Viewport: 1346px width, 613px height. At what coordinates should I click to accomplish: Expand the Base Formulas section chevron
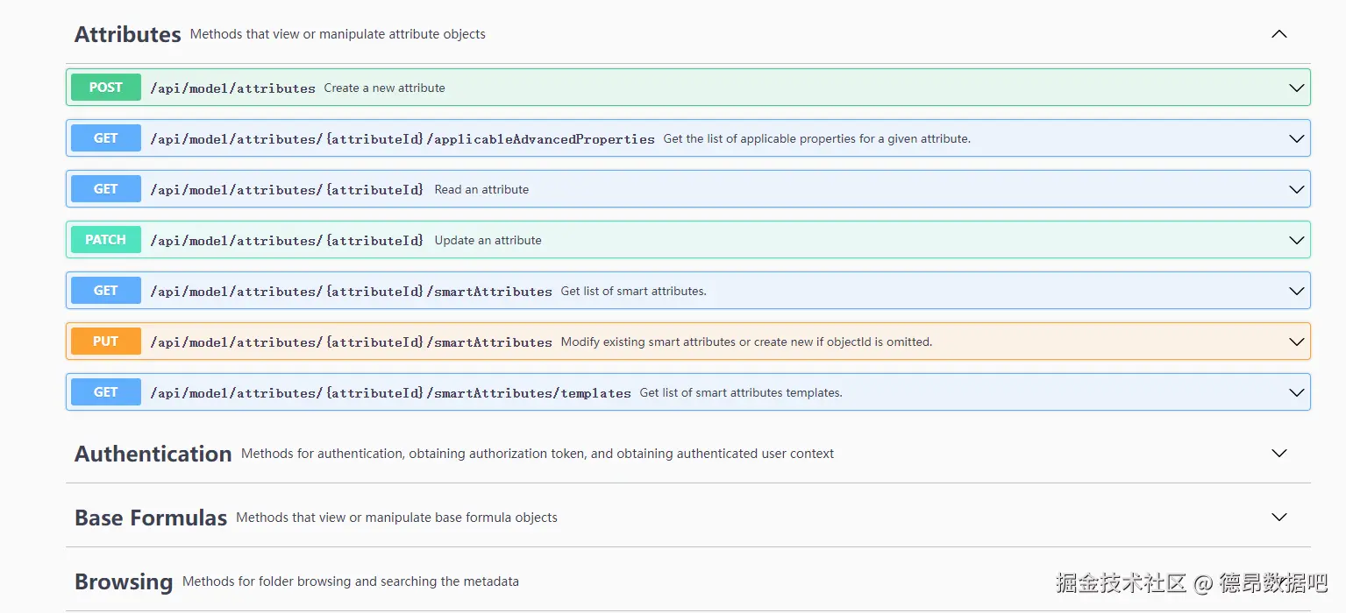[1279, 518]
